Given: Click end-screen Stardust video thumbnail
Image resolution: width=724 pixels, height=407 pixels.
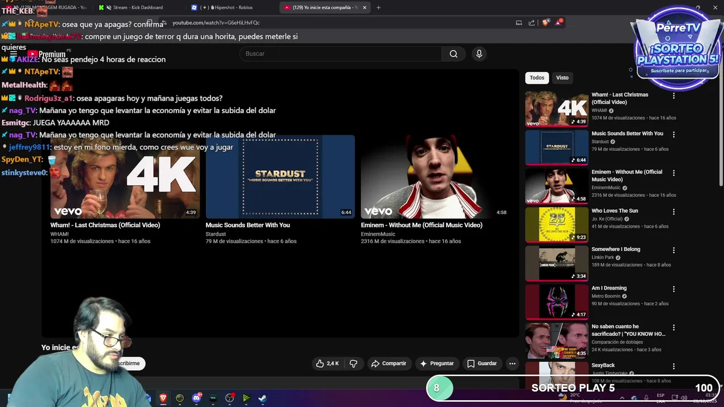Looking at the screenshot, I should 280,176.
